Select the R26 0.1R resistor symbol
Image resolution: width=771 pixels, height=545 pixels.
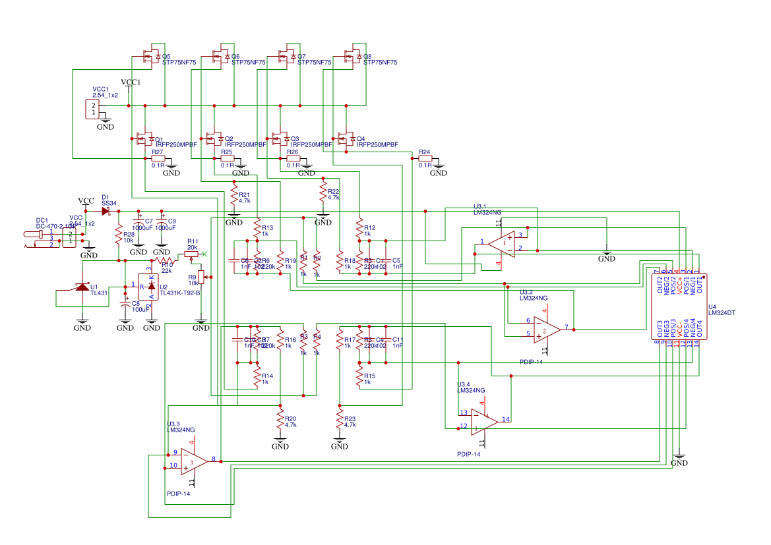coord(293,159)
